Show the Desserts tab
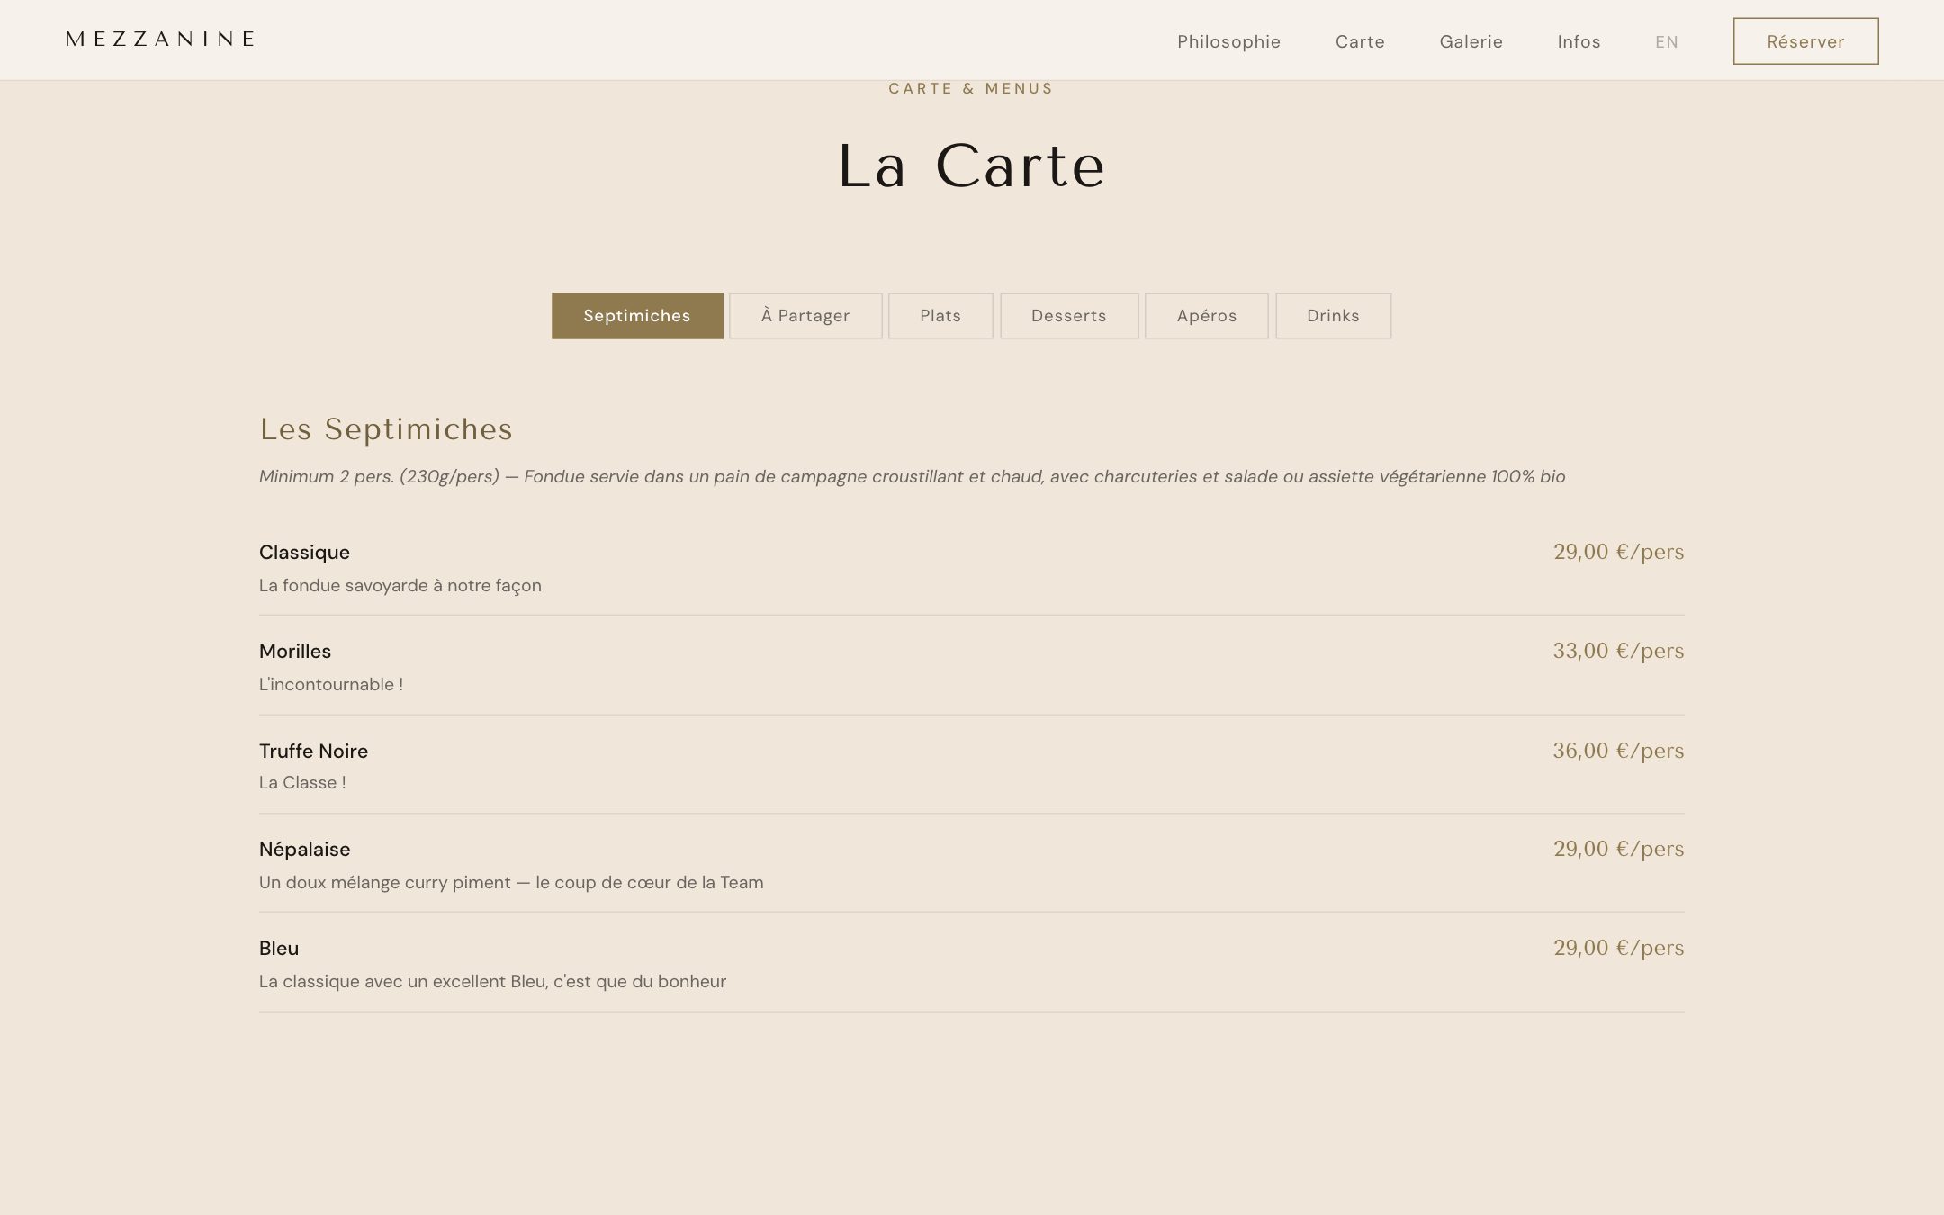 coord(1069,316)
